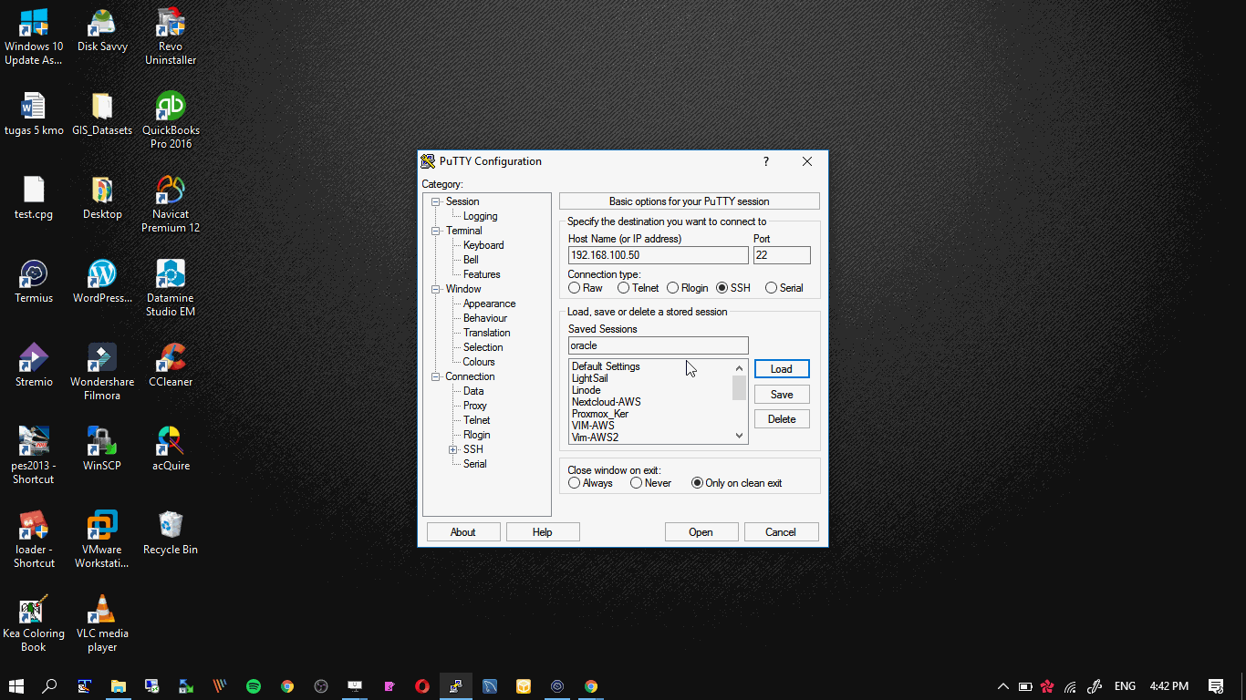Switch to the Colours category
The height and width of the screenshot is (700, 1246).
(479, 362)
